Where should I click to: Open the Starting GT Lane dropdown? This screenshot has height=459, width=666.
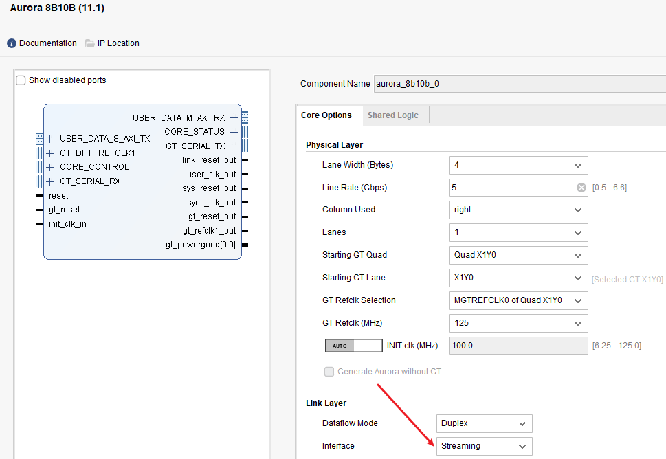pos(519,278)
